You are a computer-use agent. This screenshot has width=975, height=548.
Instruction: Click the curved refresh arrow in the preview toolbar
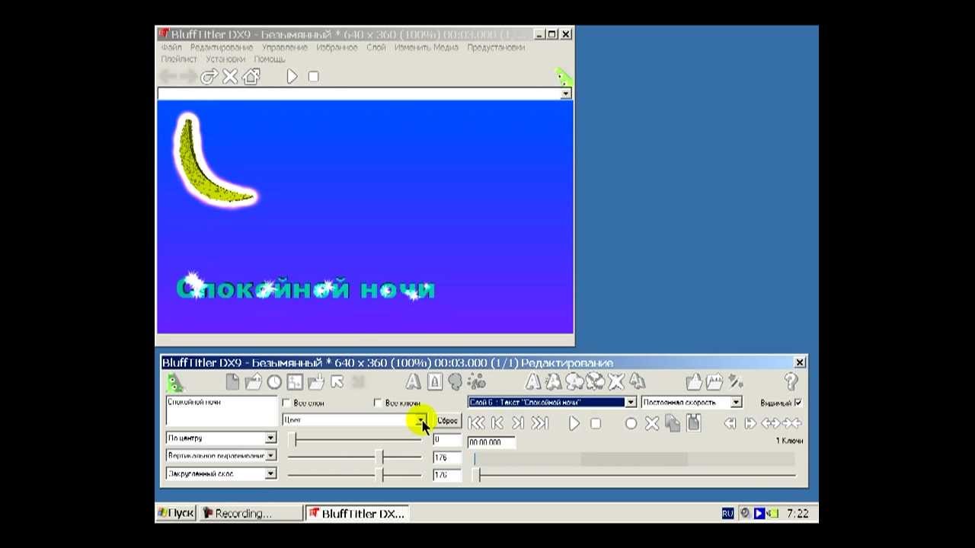pos(209,76)
